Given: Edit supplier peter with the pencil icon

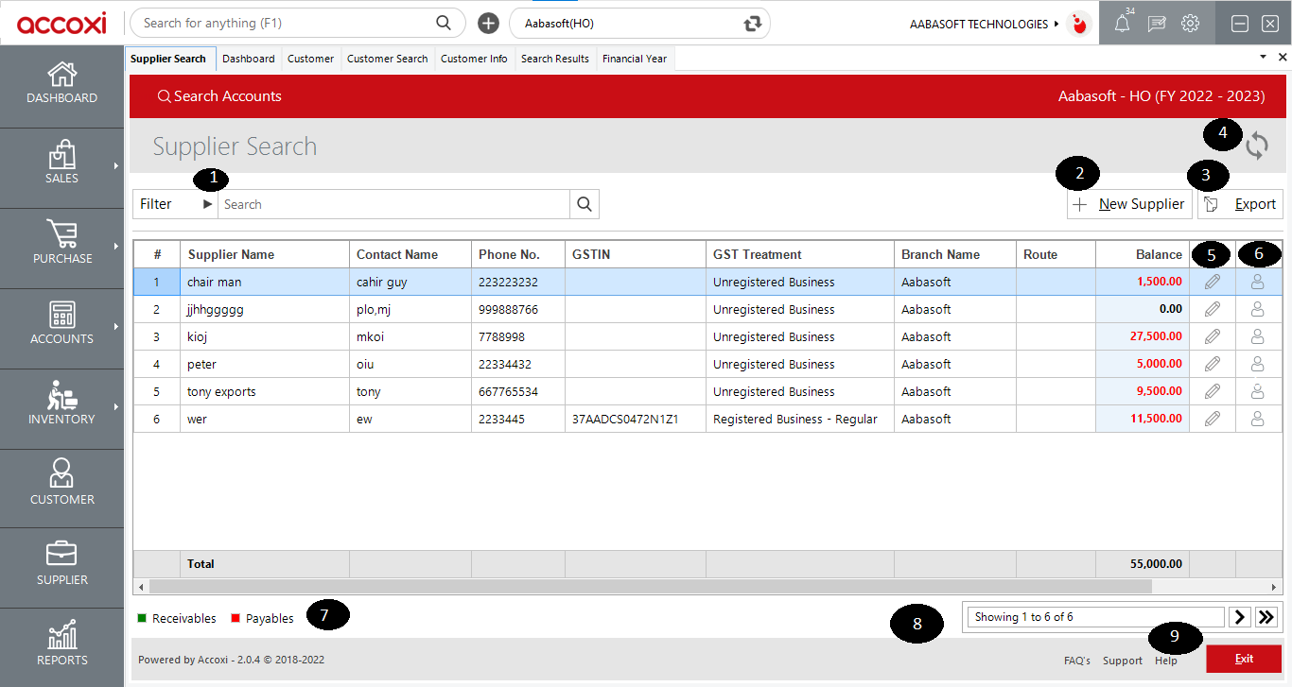Looking at the screenshot, I should [1213, 364].
